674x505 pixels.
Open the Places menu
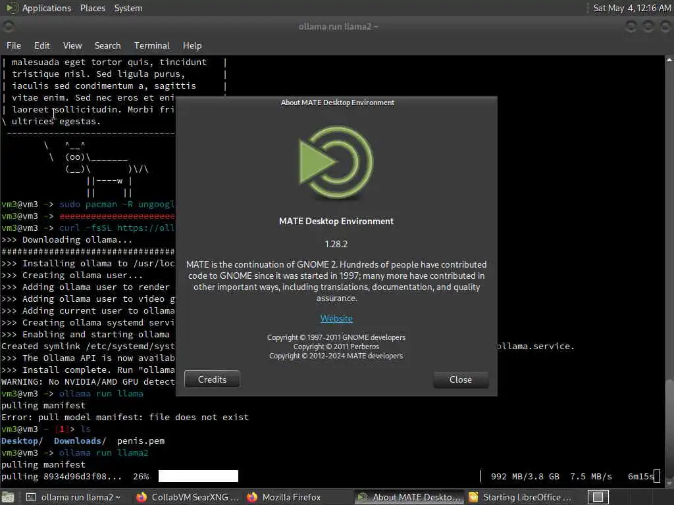pyautogui.click(x=92, y=8)
